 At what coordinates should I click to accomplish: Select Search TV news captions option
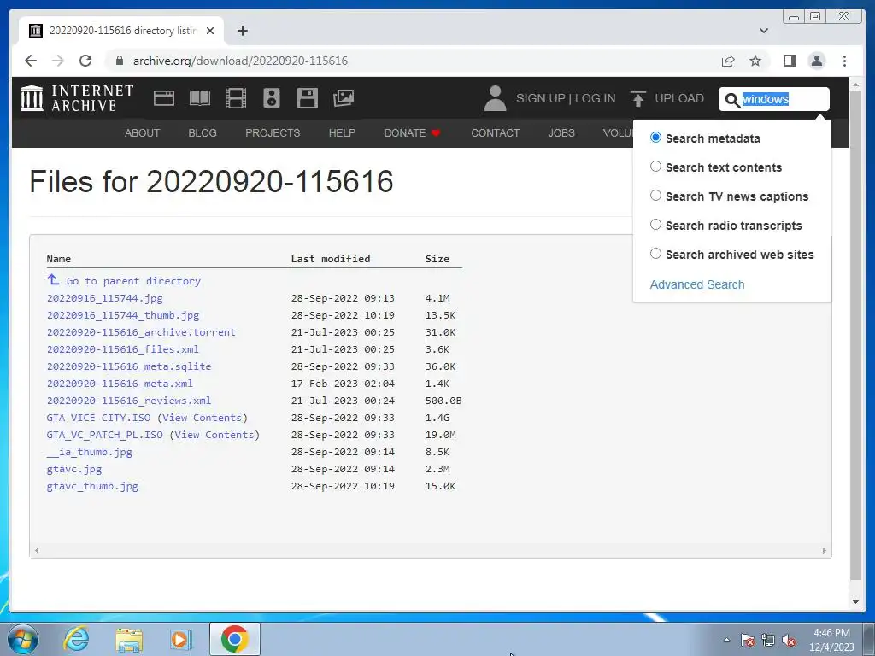pos(655,196)
